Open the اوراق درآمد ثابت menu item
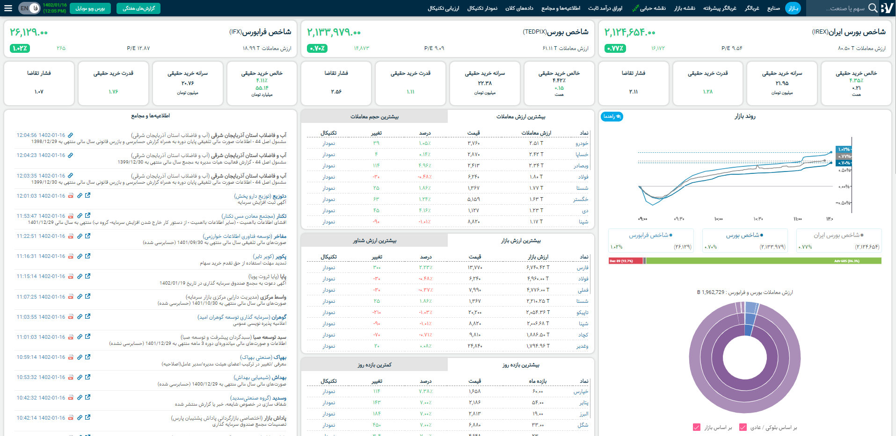The height and width of the screenshot is (436, 896). tap(605, 8)
